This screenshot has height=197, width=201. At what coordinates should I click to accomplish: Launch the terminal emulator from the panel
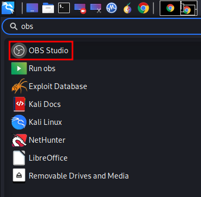64,8
